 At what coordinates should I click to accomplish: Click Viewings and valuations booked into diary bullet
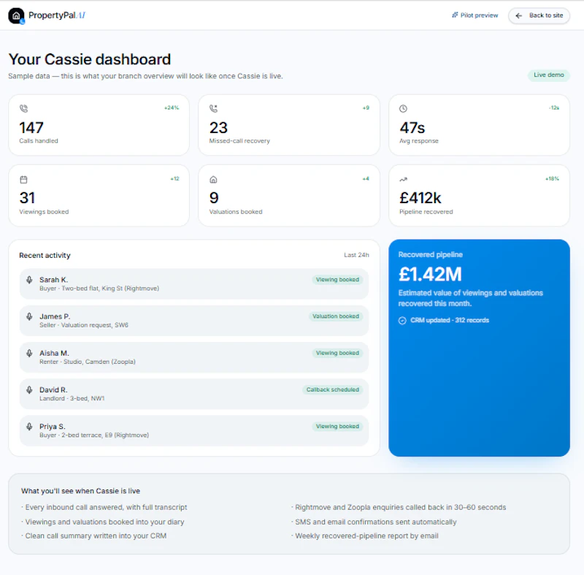(102, 522)
